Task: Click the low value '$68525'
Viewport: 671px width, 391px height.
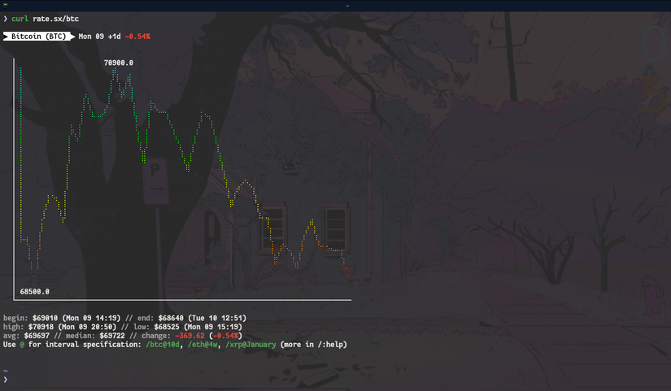Action: (x=167, y=327)
